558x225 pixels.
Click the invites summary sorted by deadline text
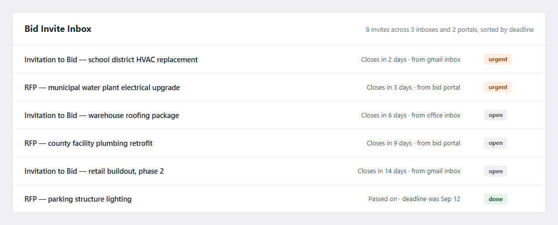coord(450,30)
